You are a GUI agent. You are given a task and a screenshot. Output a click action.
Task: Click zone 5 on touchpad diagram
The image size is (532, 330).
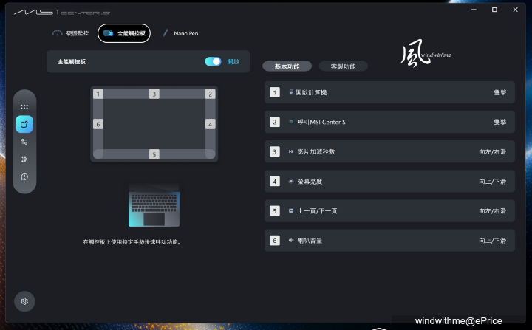[154, 154]
